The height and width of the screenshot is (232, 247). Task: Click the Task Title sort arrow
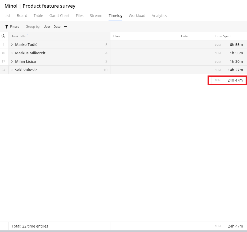click(x=27, y=36)
